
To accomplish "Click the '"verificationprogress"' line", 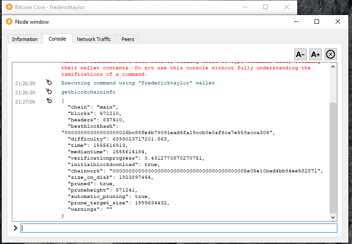I will click(136, 158).
